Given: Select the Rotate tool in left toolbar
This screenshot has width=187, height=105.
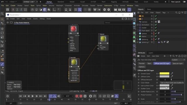Looking at the screenshot, I should (x=2, y=33).
